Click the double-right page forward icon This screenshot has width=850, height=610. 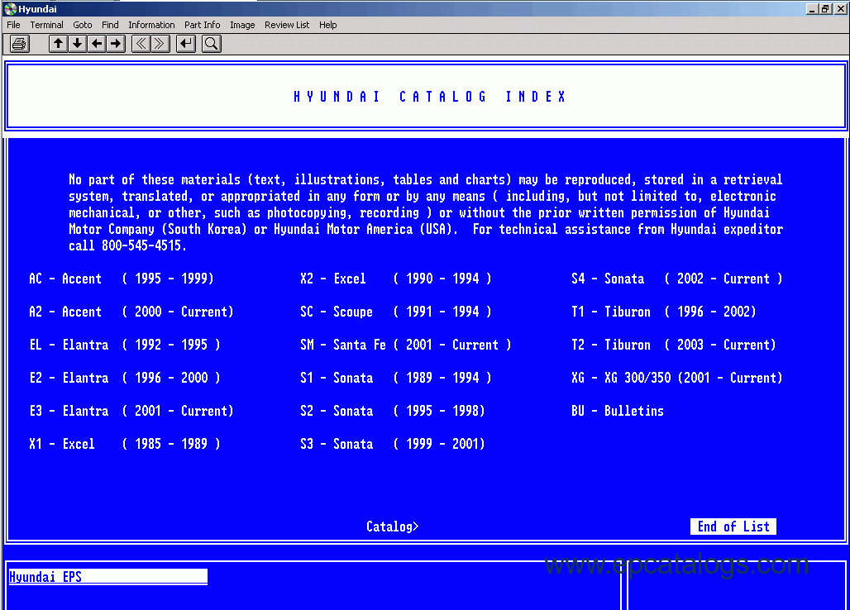click(x=160, y=44)
